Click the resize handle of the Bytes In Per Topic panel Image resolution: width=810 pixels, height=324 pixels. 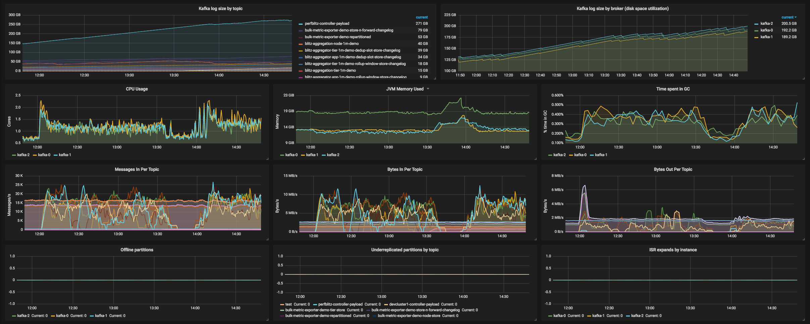[536, 239]
